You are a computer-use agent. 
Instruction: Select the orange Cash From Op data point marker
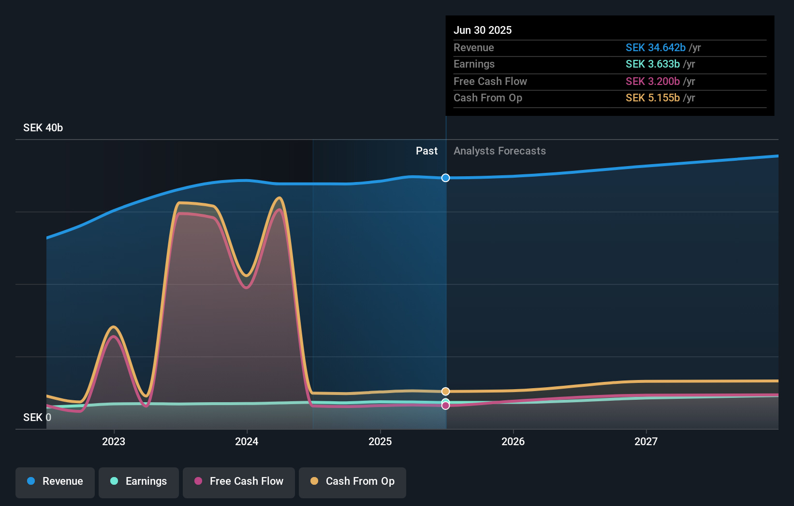pos(446,391)
